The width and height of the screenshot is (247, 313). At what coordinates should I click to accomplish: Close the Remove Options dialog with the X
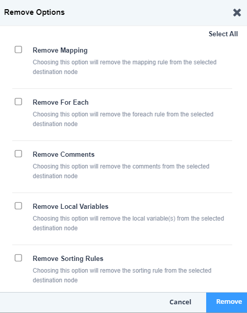(x=237, y=13)
